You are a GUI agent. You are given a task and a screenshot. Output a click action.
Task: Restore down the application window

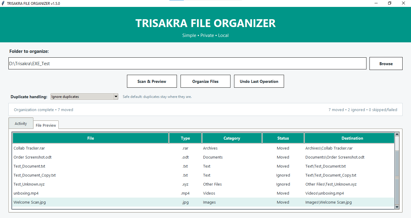(x=390, y=3)
